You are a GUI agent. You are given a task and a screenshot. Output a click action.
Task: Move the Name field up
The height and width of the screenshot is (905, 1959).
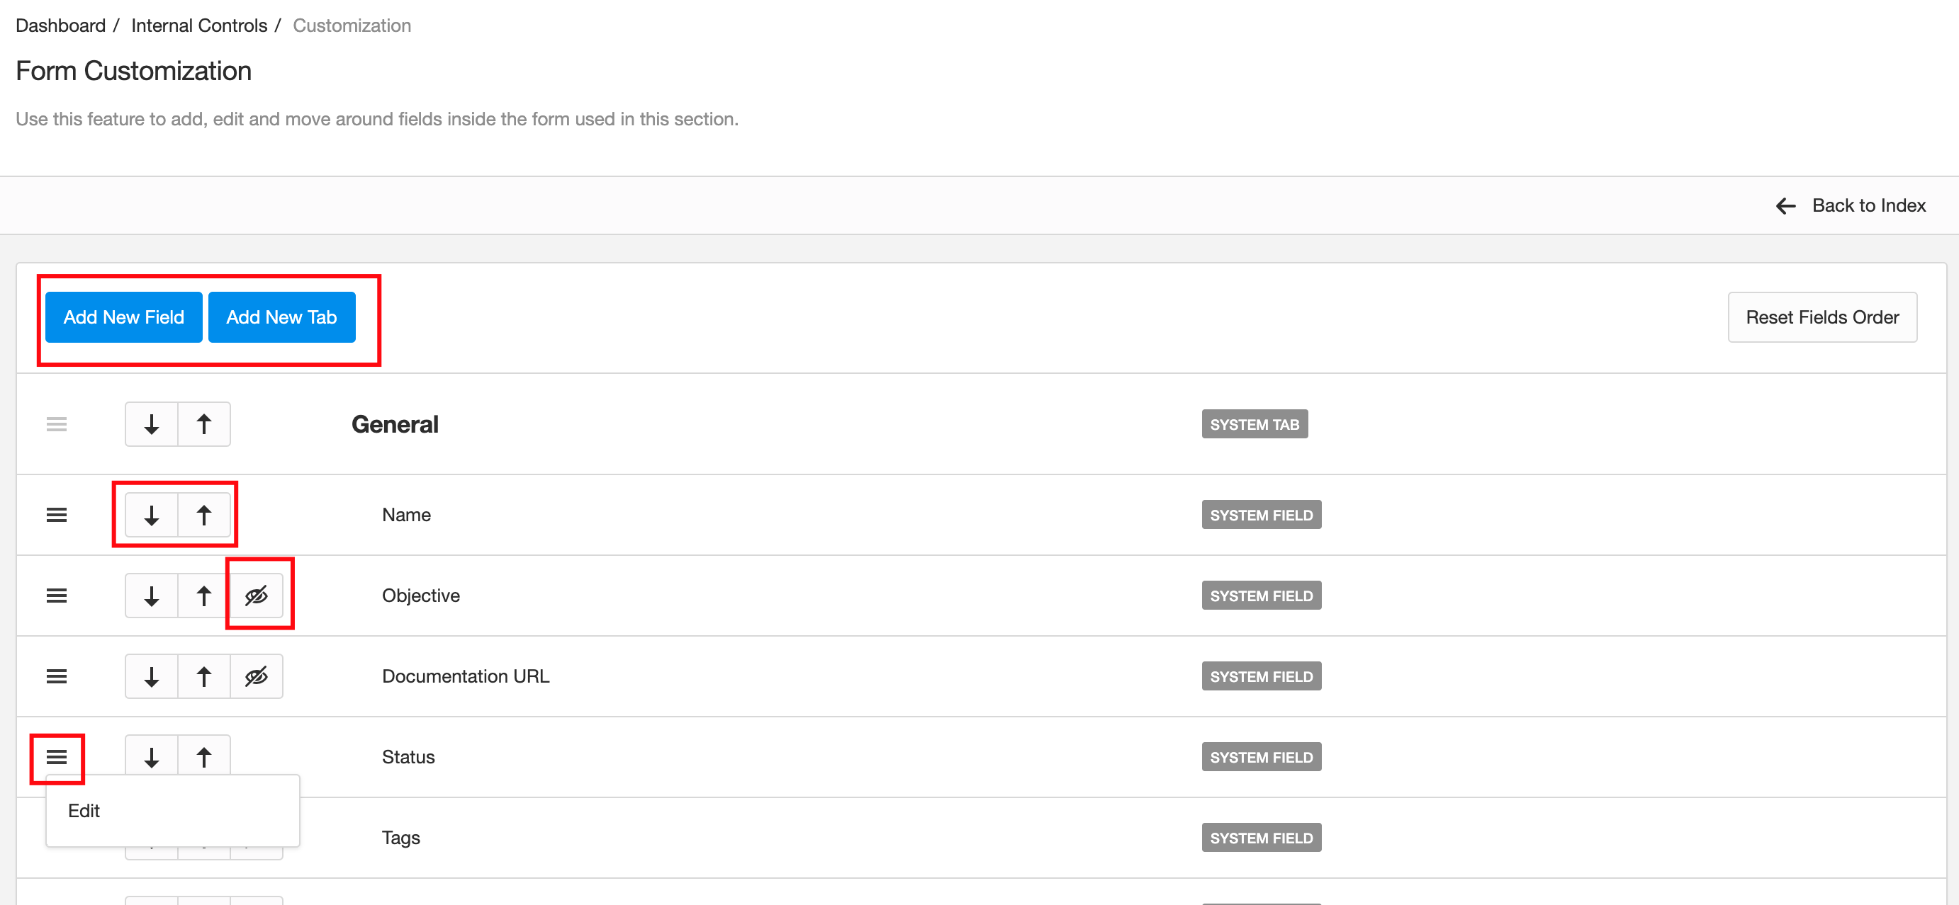click(x=204, y=516)
